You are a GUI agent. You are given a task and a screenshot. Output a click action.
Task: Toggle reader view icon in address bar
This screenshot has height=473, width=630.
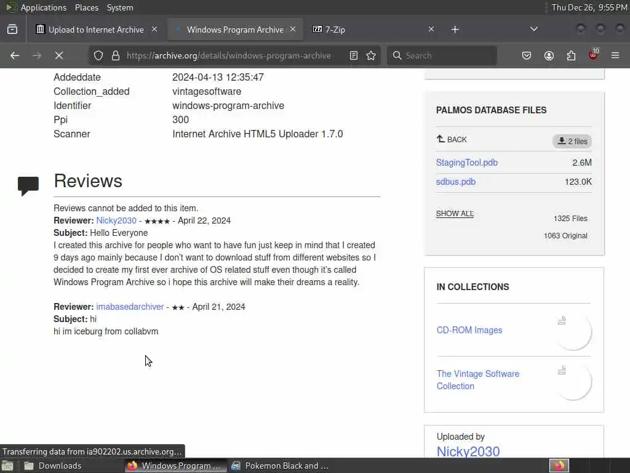[354, 55]
